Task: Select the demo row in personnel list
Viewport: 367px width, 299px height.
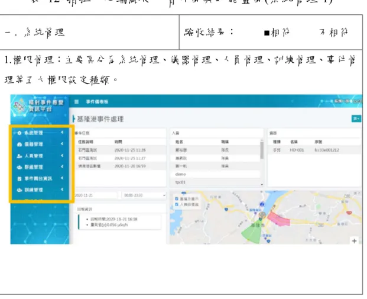Action: coord(216,174)
